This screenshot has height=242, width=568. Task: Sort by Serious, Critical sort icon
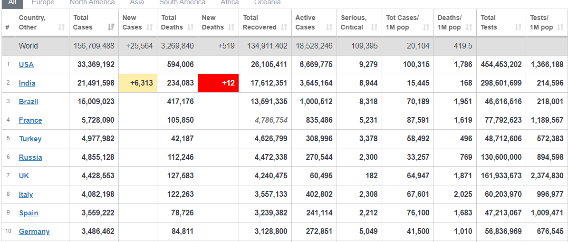(x=375, y=27)
